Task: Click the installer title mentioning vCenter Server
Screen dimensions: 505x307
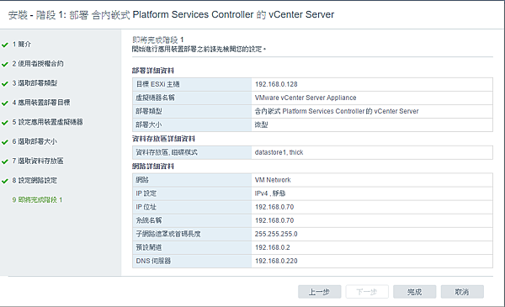Action: (x=171, y=15)
